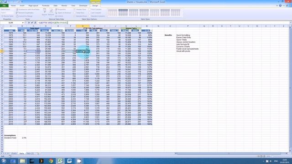
Task: Switch to Formulas ribbon tab
Action: click(x=46, y=5)
